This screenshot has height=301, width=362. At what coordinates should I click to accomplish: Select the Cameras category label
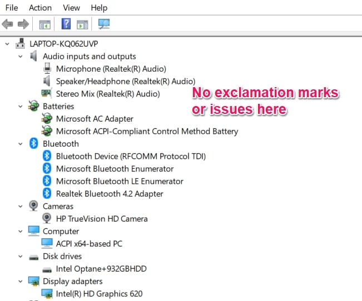click(x=58, y=206)
